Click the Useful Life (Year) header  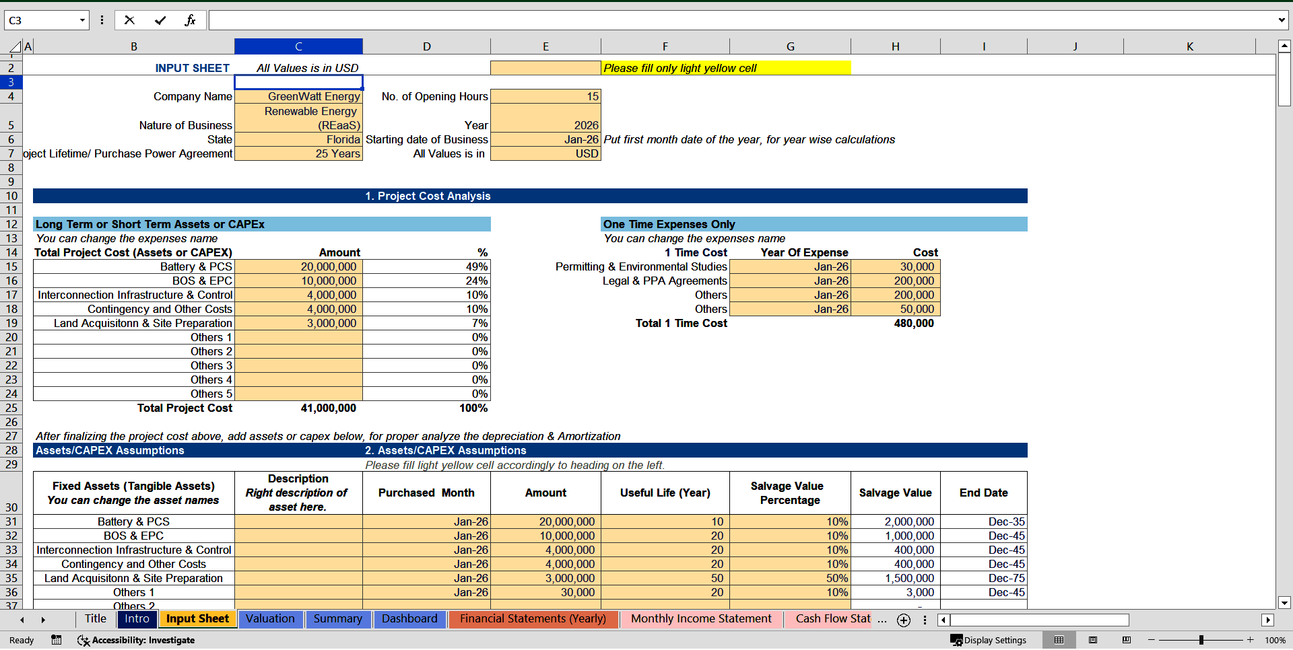click(x=665, y=493)
